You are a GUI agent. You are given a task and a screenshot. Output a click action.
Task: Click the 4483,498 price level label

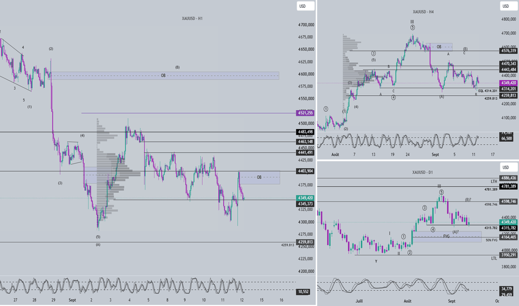[305, 132]
